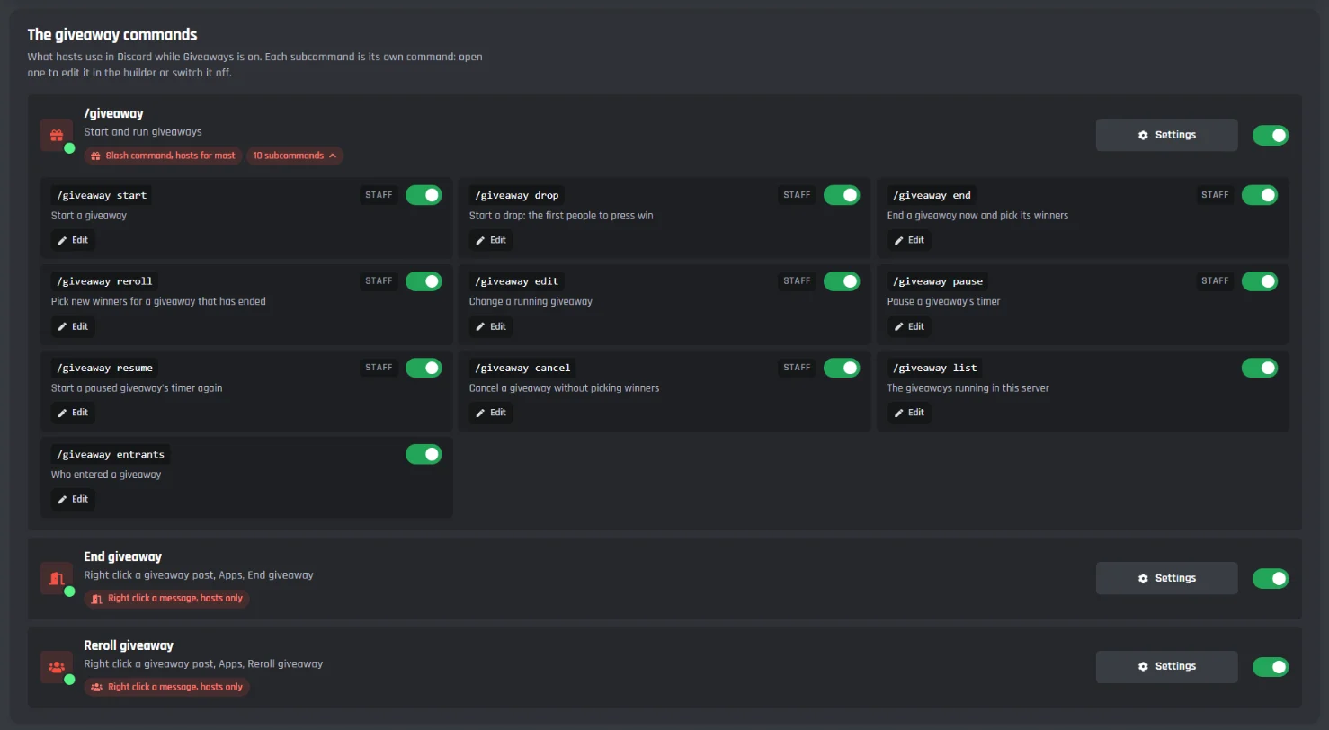Open Settings for End giveaway
1329x730 pixels.
coord(1167,578)
